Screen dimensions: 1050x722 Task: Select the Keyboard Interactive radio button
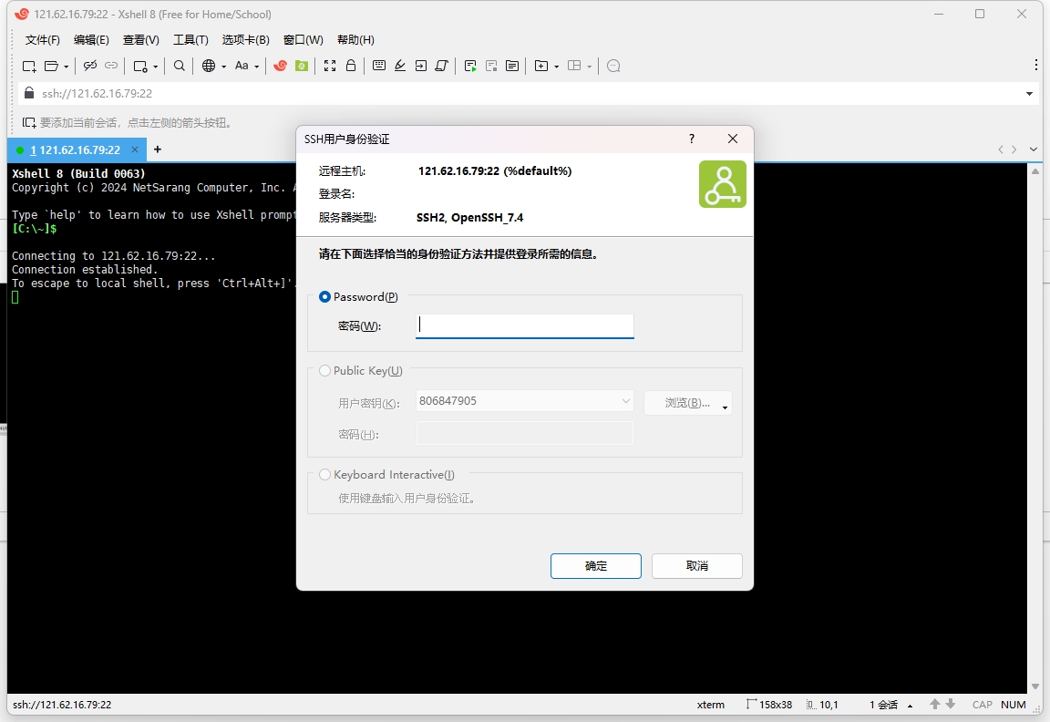click(324, 474)
